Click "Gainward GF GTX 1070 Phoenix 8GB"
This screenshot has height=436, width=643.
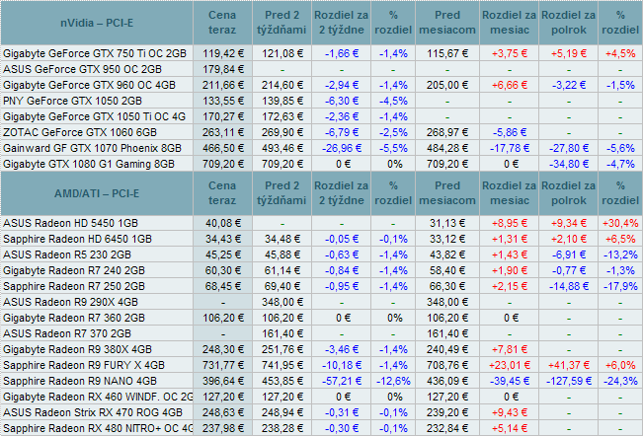tap(92, 148)
